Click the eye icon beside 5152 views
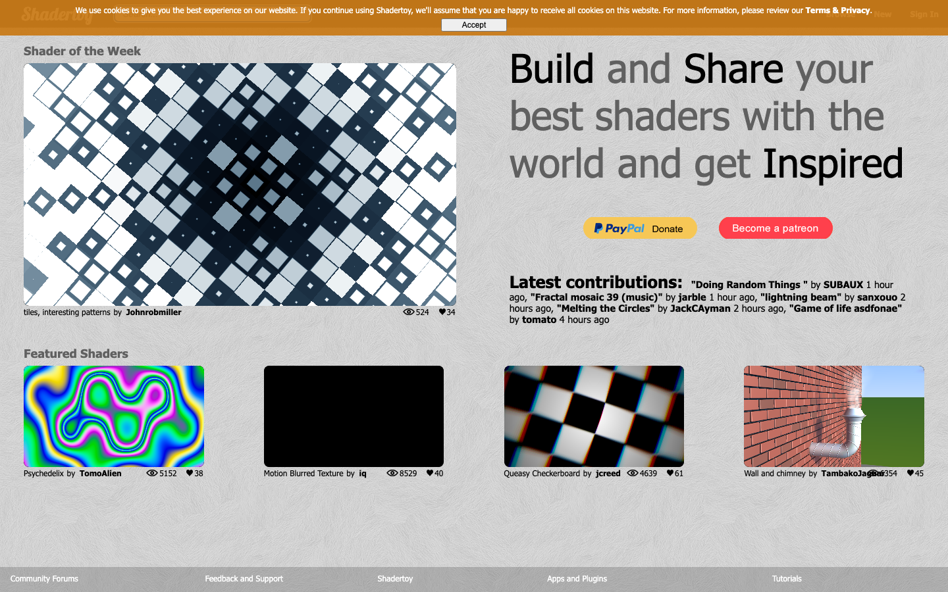948x592 pixels. (x=152, y=474)
